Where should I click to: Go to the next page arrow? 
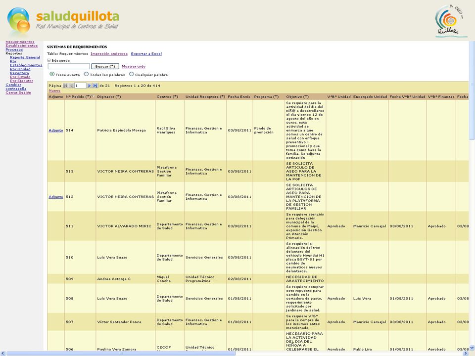90,86
